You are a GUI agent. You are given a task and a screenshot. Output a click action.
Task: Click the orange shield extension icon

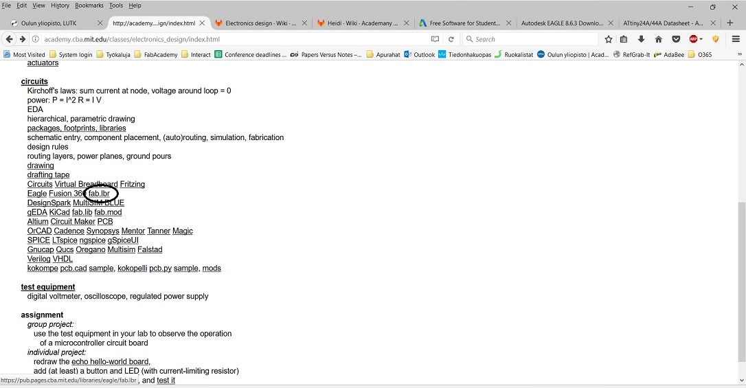(x=716, y=39)
